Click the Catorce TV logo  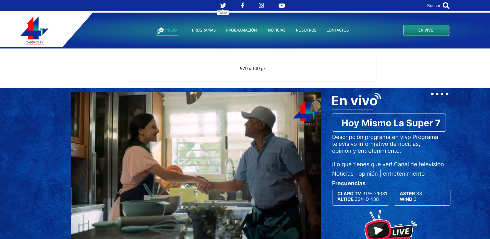34,30
